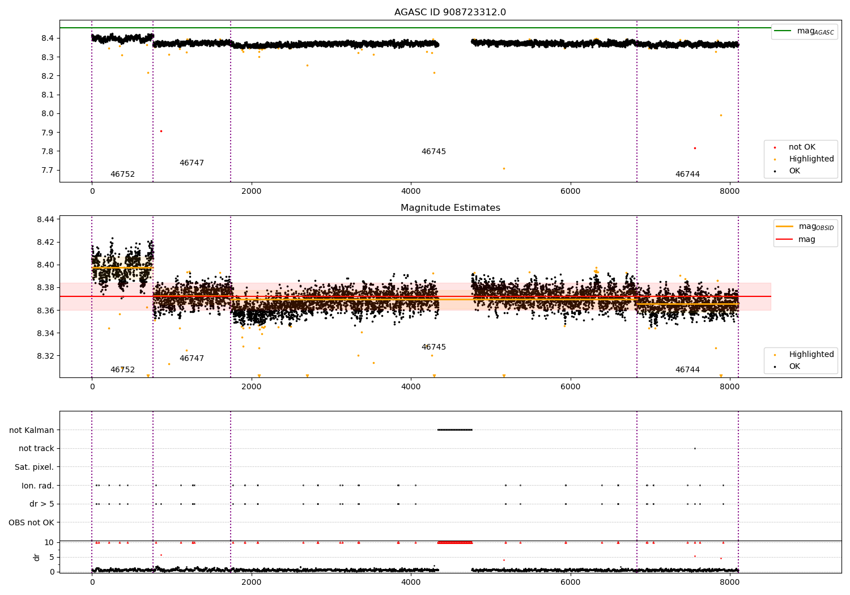This screenshot has width=850, height=595.
Task: Click the 'Magnitude Estimates' subplot title
Action: pyautogui.click(x=450, y=208)
